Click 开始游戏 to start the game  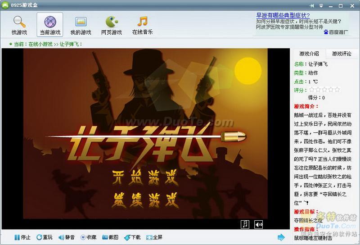145,177
